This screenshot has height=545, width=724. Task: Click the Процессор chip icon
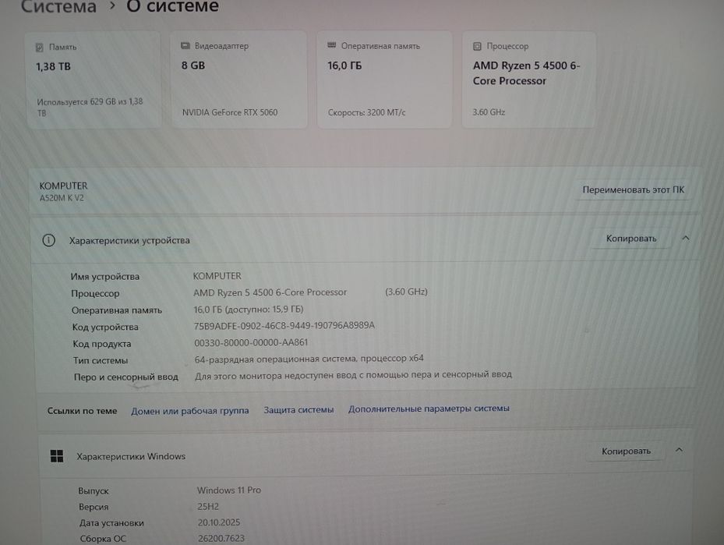[478, 46]
